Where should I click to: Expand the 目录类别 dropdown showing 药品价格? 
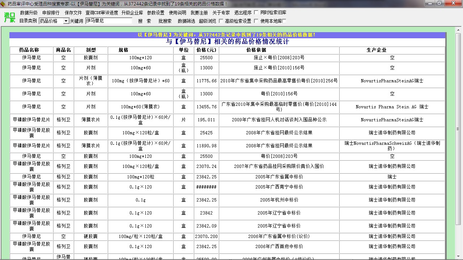(66, 21)
